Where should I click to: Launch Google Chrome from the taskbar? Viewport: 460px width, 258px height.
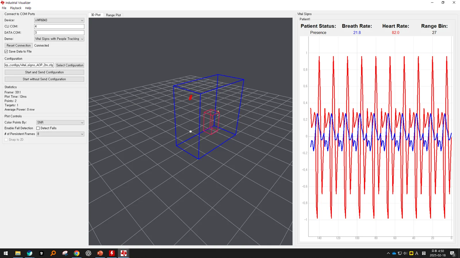(76, 253)
